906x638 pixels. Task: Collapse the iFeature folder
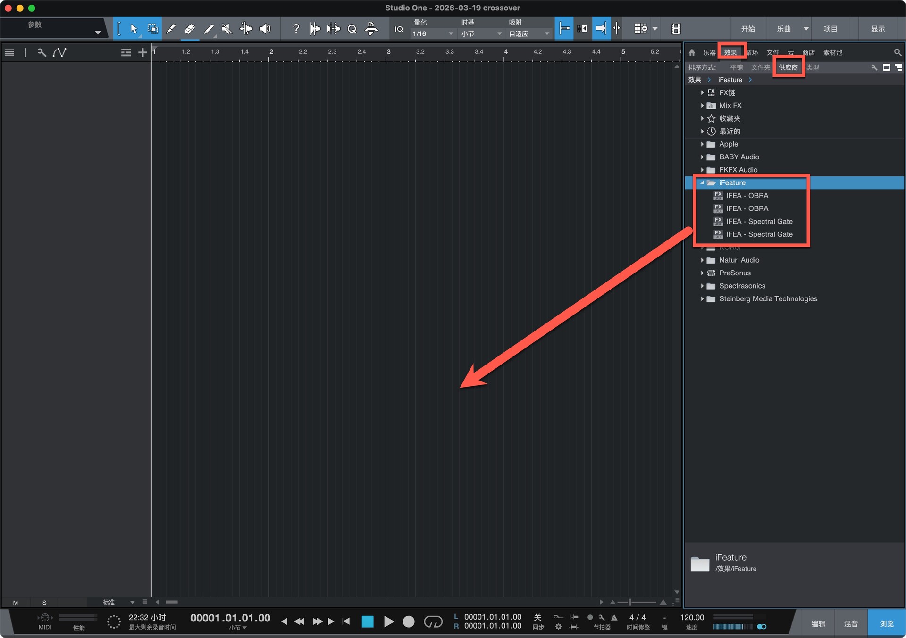pos(702,182)
